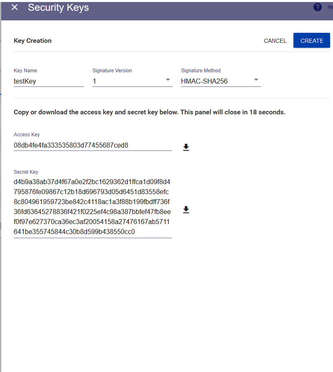Cancel key creation with CANCEL
The height and width of the screenshot is (372, 333).
(275, 40)
